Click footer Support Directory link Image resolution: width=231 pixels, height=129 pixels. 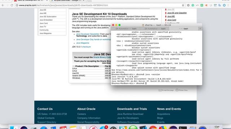[47, 122]
